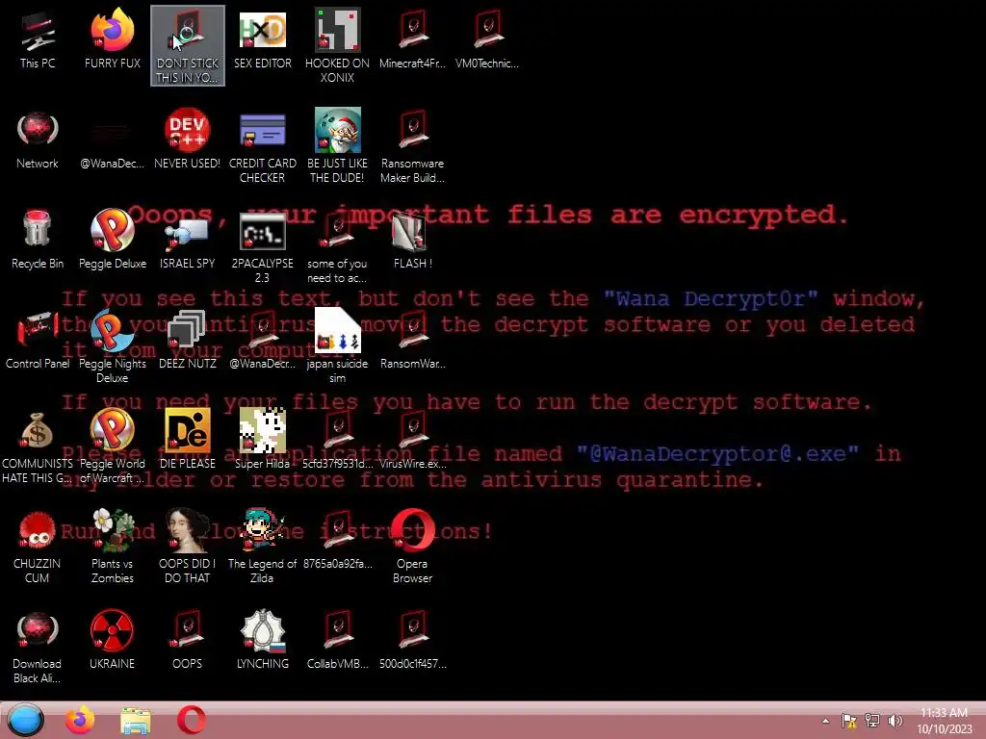Select the @WanaDec... icon beside Network

(x=112, y=140)
